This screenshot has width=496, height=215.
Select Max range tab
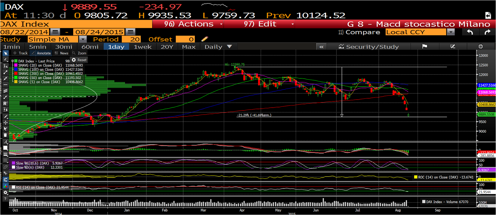[189, 47]
